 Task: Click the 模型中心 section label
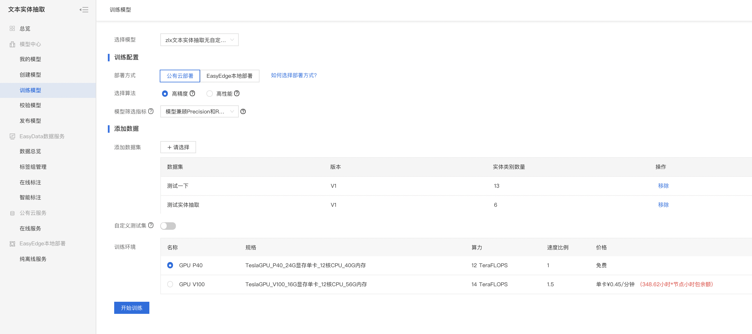click(x=30, y=44)
